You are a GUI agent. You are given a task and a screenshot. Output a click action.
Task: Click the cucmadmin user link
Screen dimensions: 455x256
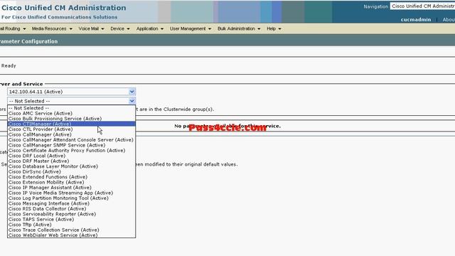tap(415, 20)
